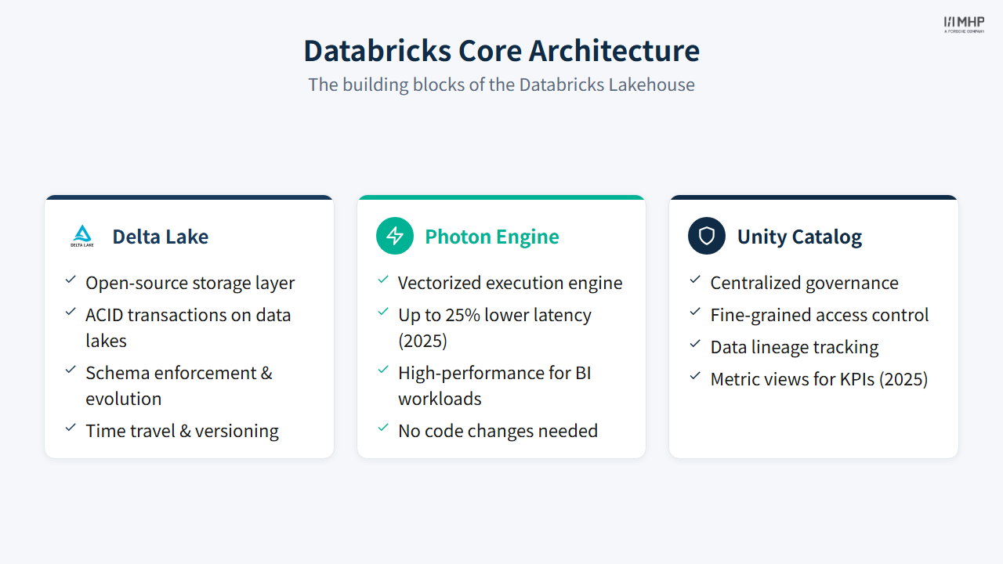Screen dimensions: 1003x564
Task: Select the subtitle about Databricks Lakehouse building blocks
Action: pos(501,85)
